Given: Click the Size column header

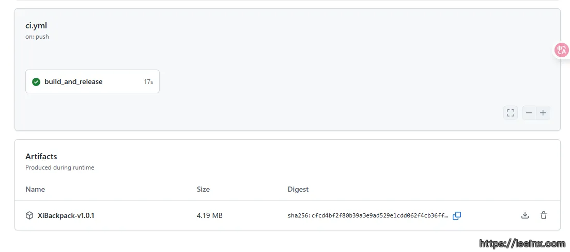Looking at the screenshot, I should [203, 189].
